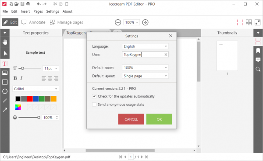Viewport: 263px width, 161px height.
Task: Cut with scissors icon
Action: [x=55, y=4]
